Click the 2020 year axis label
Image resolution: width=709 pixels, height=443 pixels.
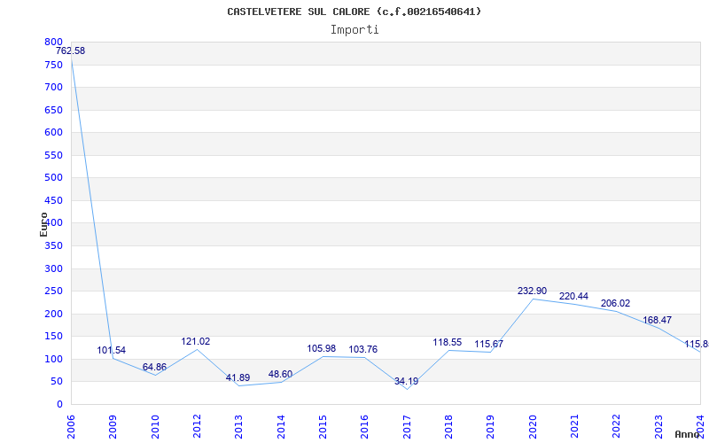(533, 427)
